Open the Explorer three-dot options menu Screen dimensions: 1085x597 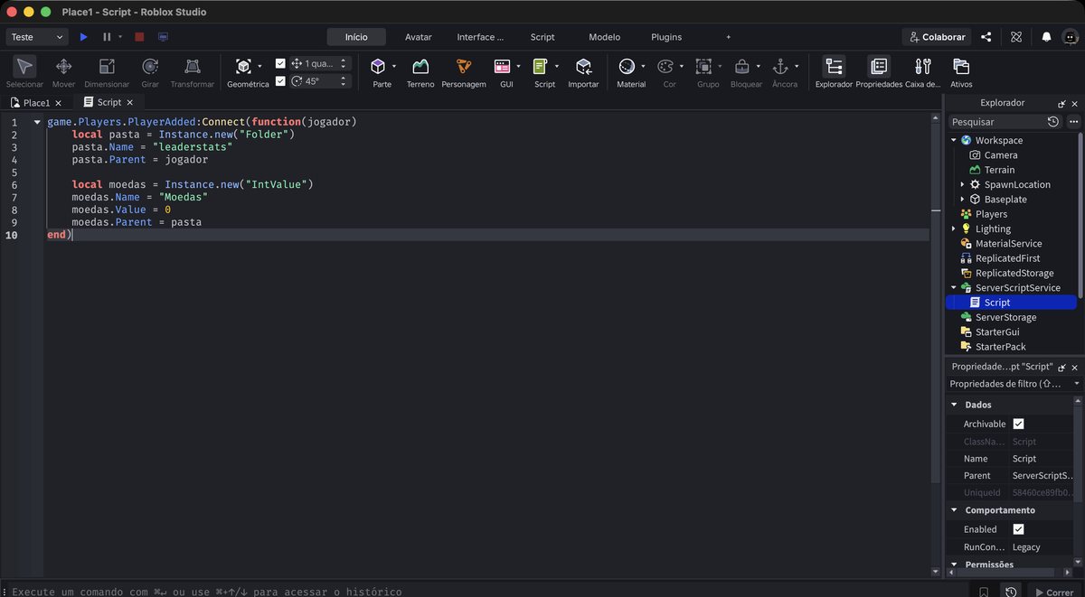1073,121
